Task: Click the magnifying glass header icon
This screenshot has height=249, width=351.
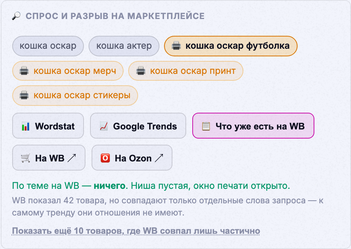Action: (x=16, y=16)
